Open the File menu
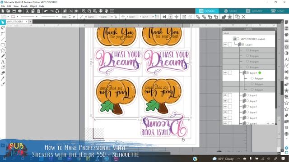The width and height of the screenshot is (289, 162). (3, 6)
